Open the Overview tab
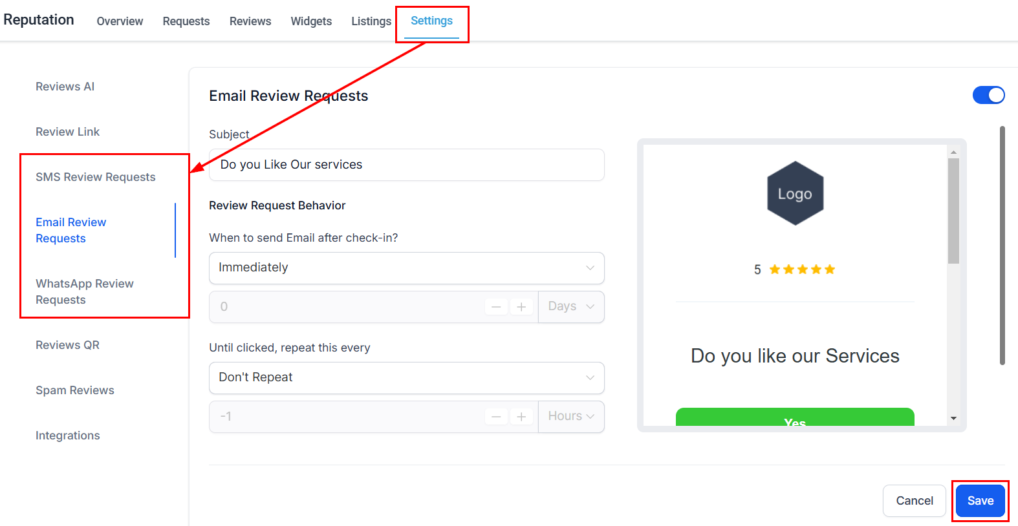The image size is (1018, 526). 120,21
